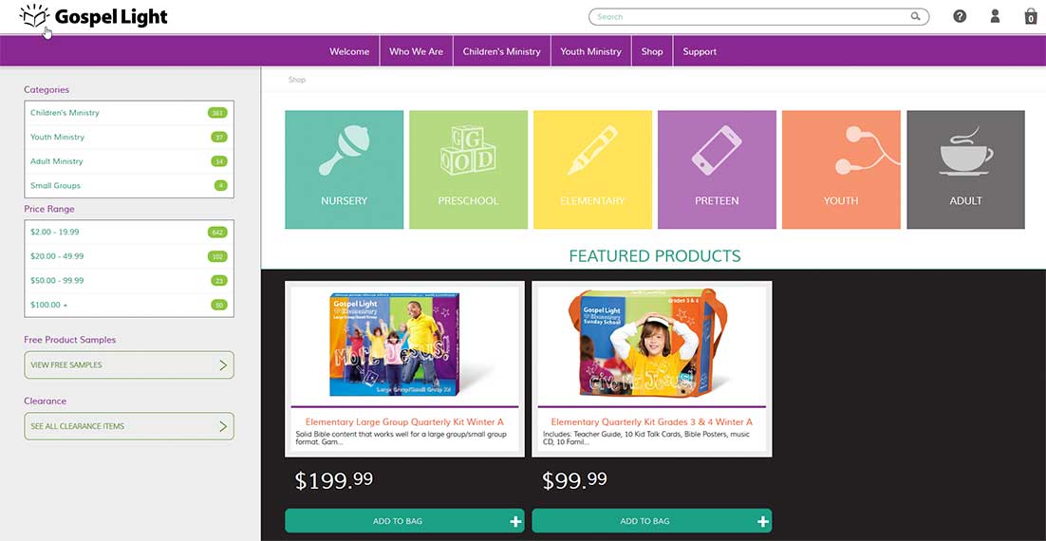Open the user account icon
This screenshot has width=1046, height=541.
995,16
